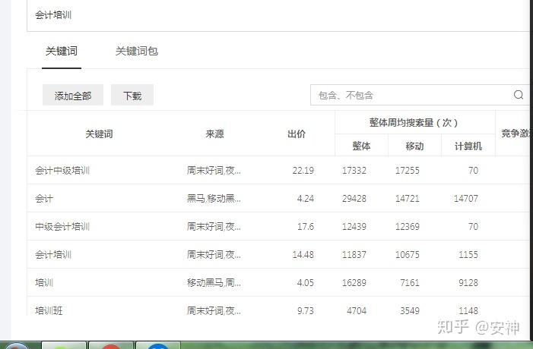533x349 pixels.
Task: Click bid value 9.73
Action: point(306,310)
